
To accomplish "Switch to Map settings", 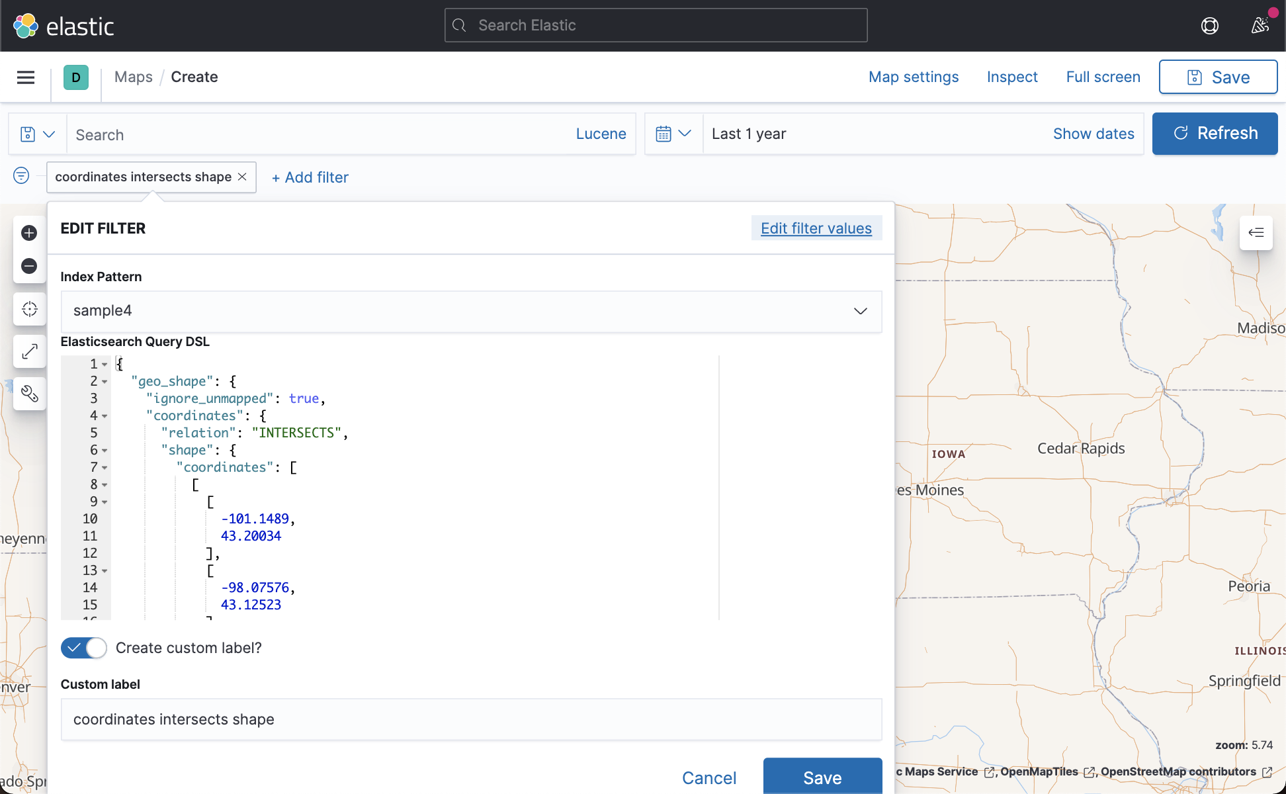I will click(913, 77).
